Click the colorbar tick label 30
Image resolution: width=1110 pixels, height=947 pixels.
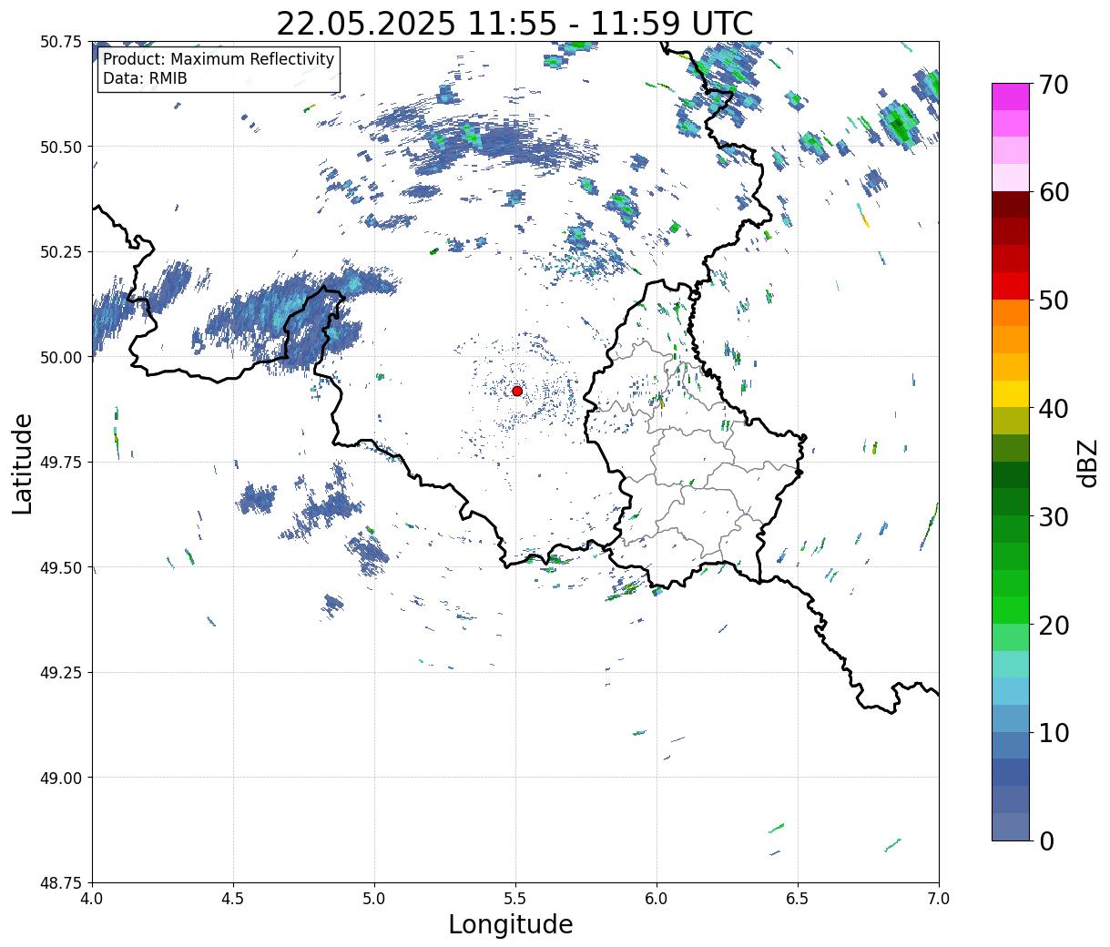point(1054,517)
